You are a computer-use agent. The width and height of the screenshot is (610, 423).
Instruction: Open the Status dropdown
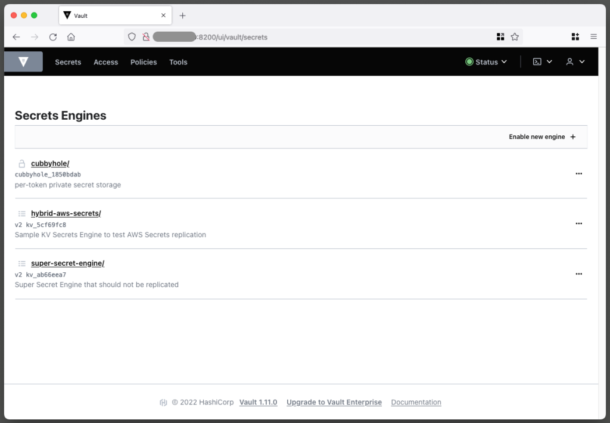(486, 61)
